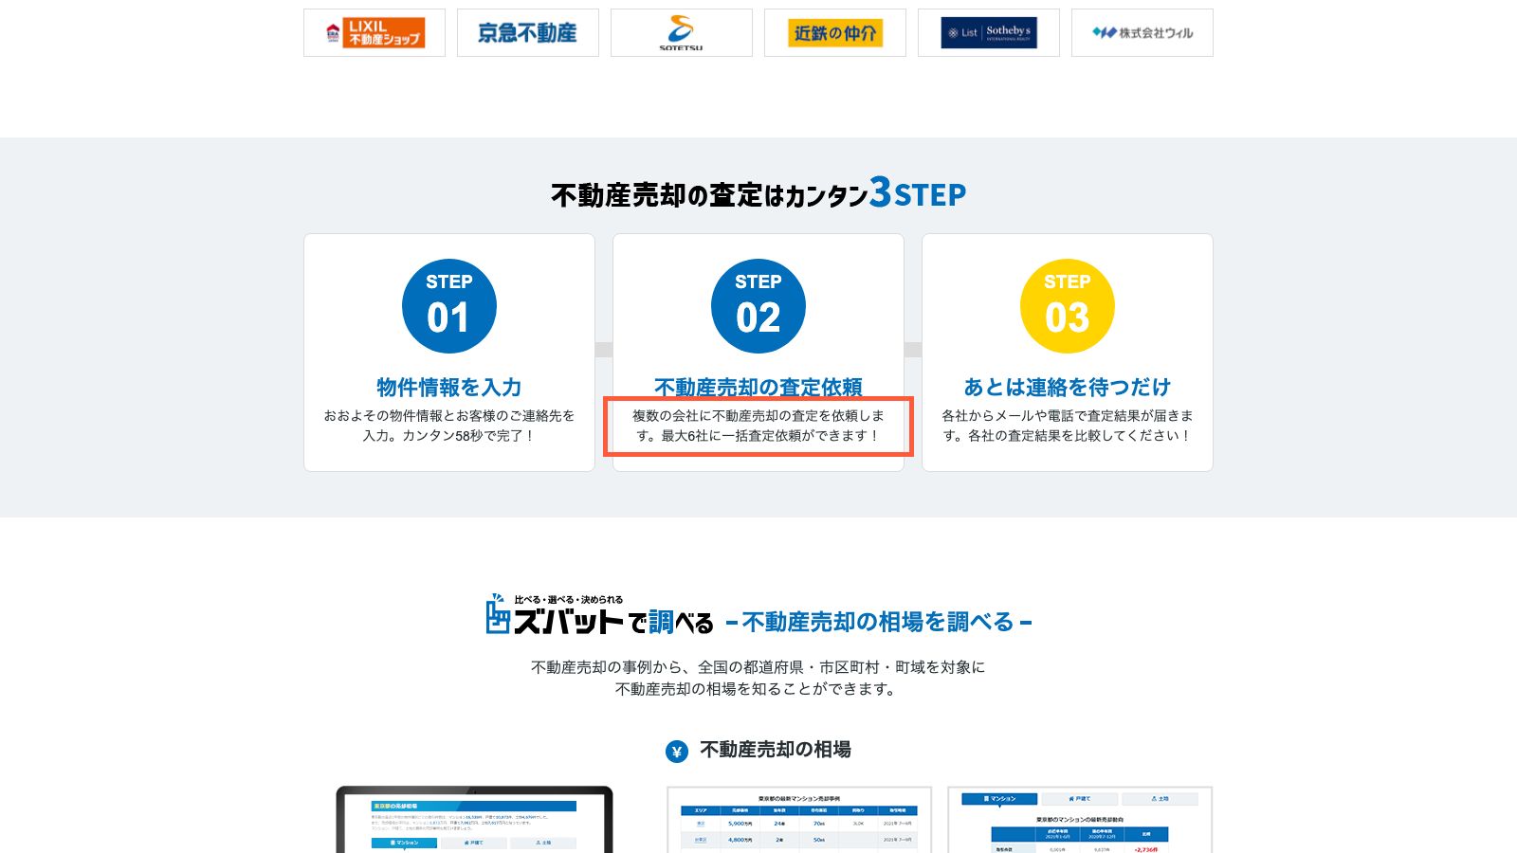
Task: Select 戸建て tab in the 最新売却動向 thumbnail
Action: pos(1079,799)
